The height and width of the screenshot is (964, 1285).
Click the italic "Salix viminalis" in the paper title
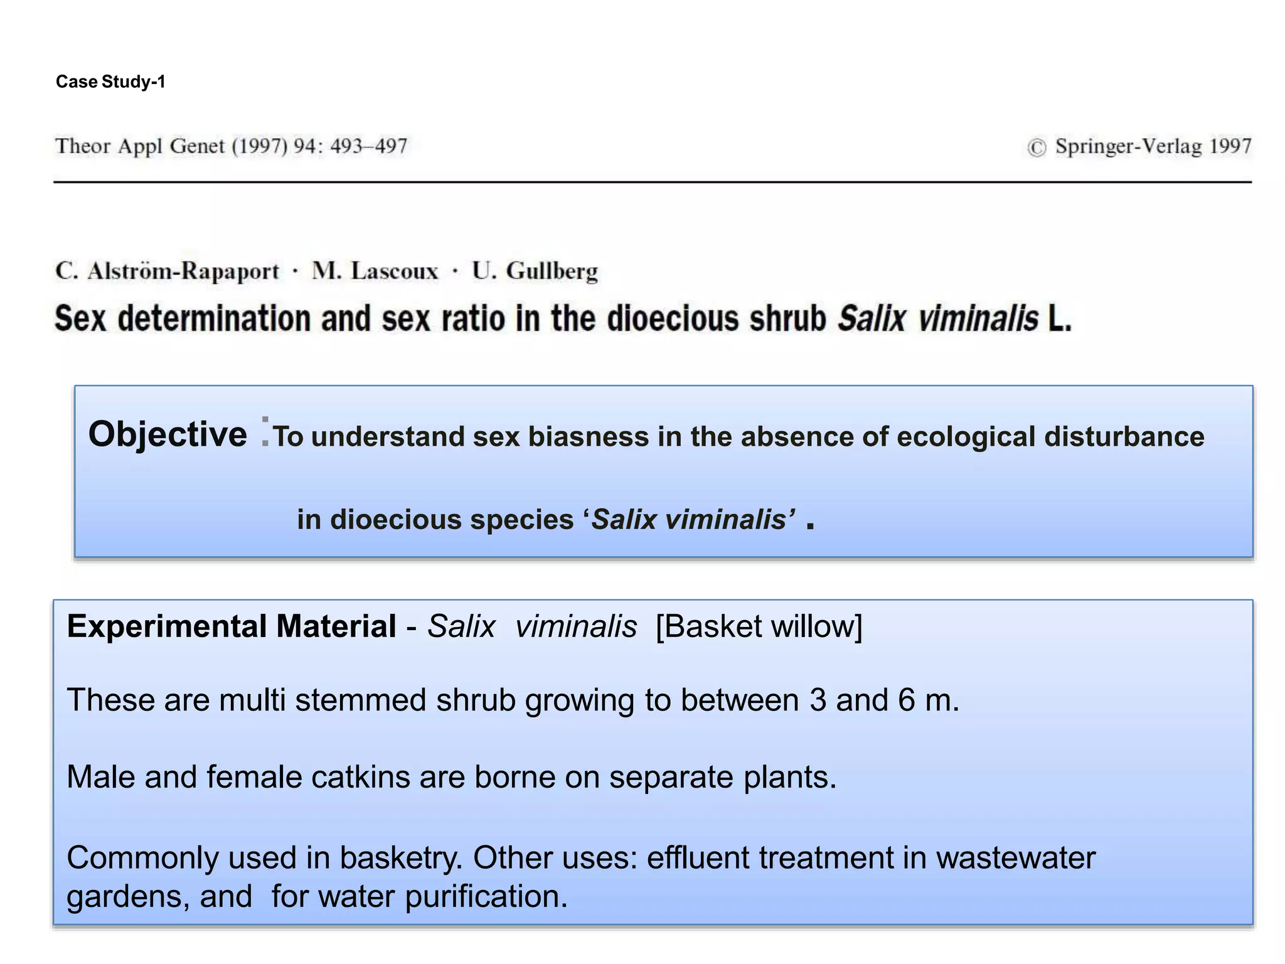[x=939, y=318]
